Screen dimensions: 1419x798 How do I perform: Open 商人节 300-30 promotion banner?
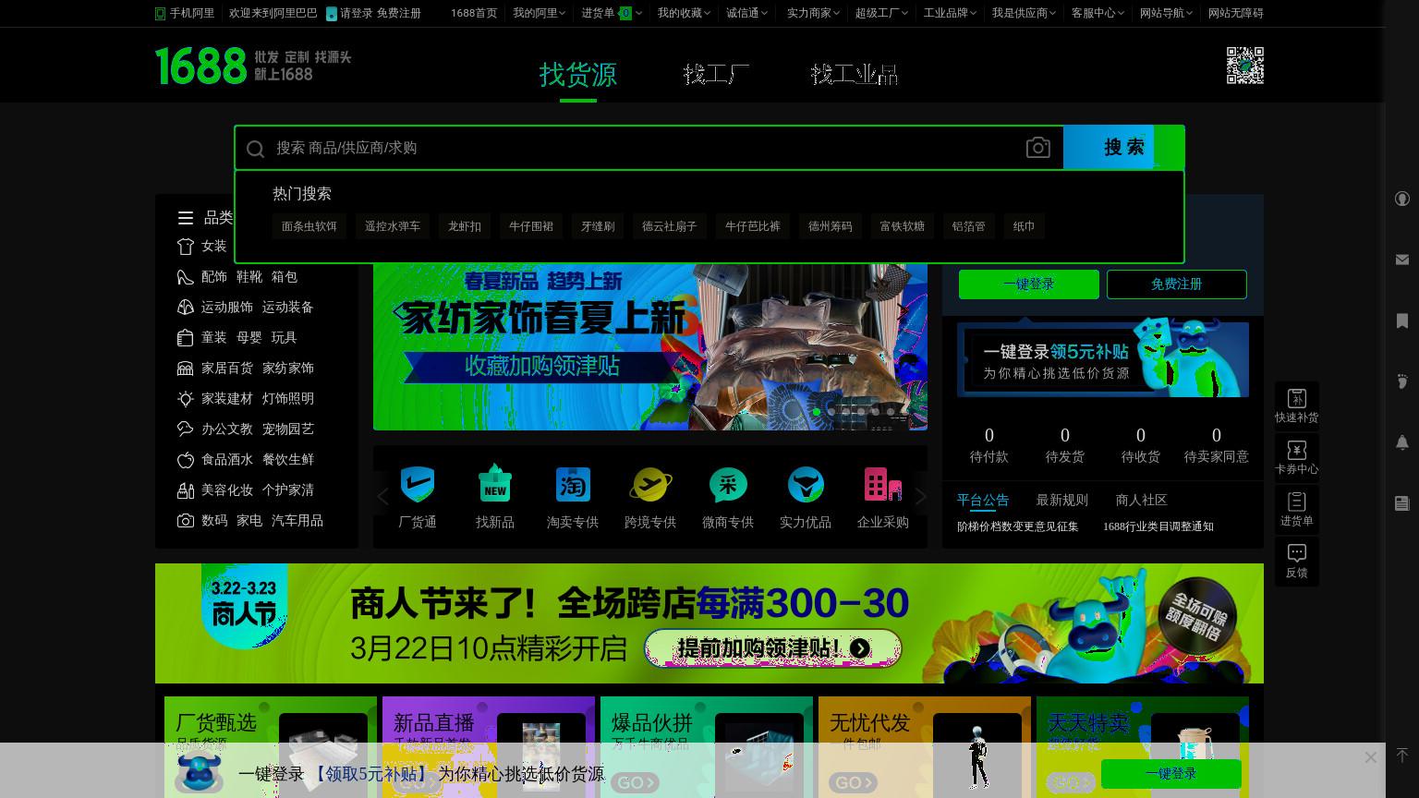click(x=709, y=623)
